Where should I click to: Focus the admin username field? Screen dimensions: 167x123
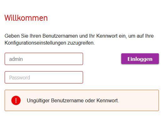[x=44, y=59]
